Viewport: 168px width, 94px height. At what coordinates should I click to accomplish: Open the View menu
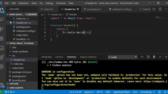(34, 3)
